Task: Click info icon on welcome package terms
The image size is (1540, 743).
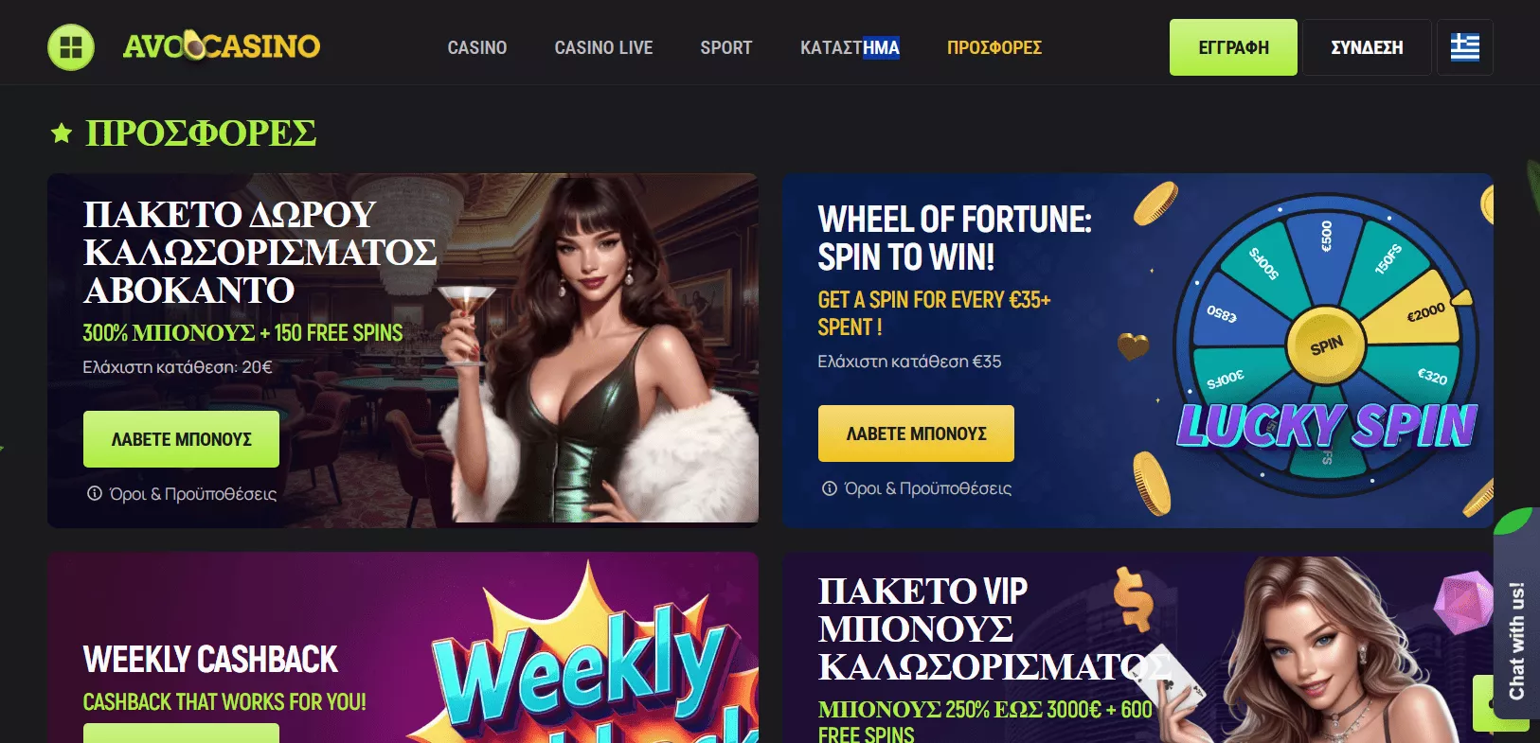Action: click(x=94, y=493)
